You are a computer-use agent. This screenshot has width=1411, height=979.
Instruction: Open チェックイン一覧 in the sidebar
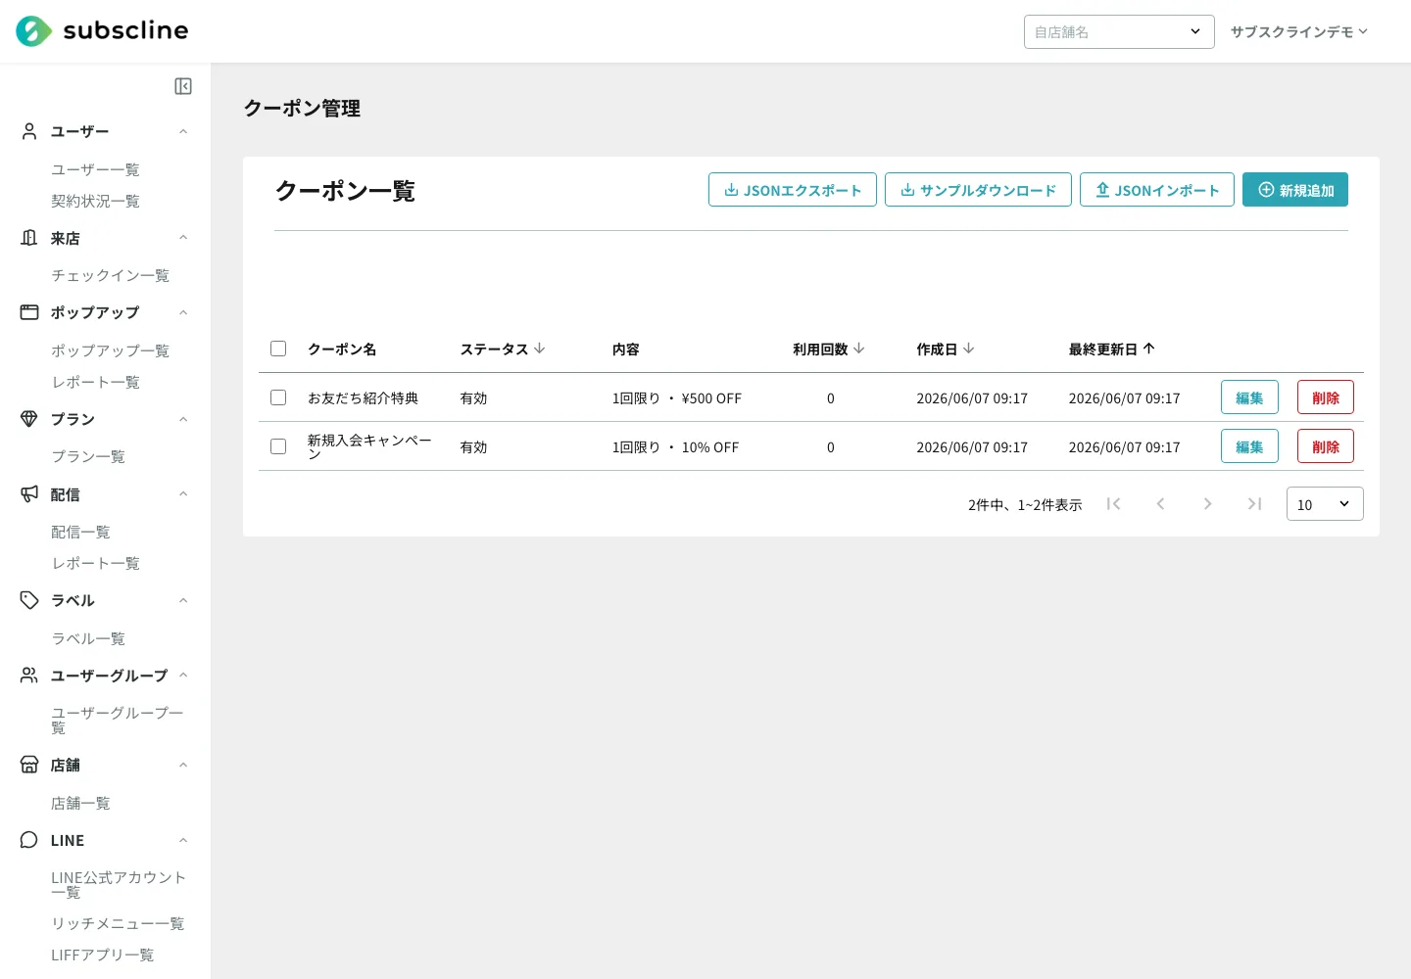[110, 275]
